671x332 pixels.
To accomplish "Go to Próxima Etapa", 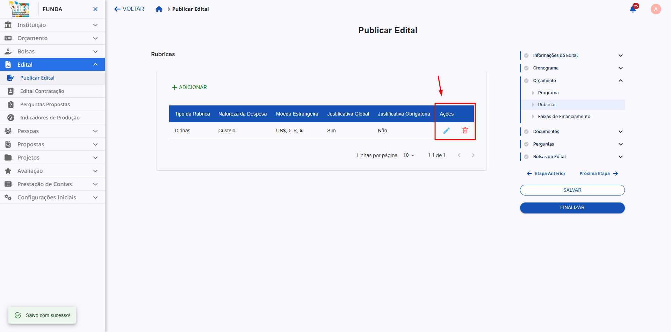I will [598, 174].
